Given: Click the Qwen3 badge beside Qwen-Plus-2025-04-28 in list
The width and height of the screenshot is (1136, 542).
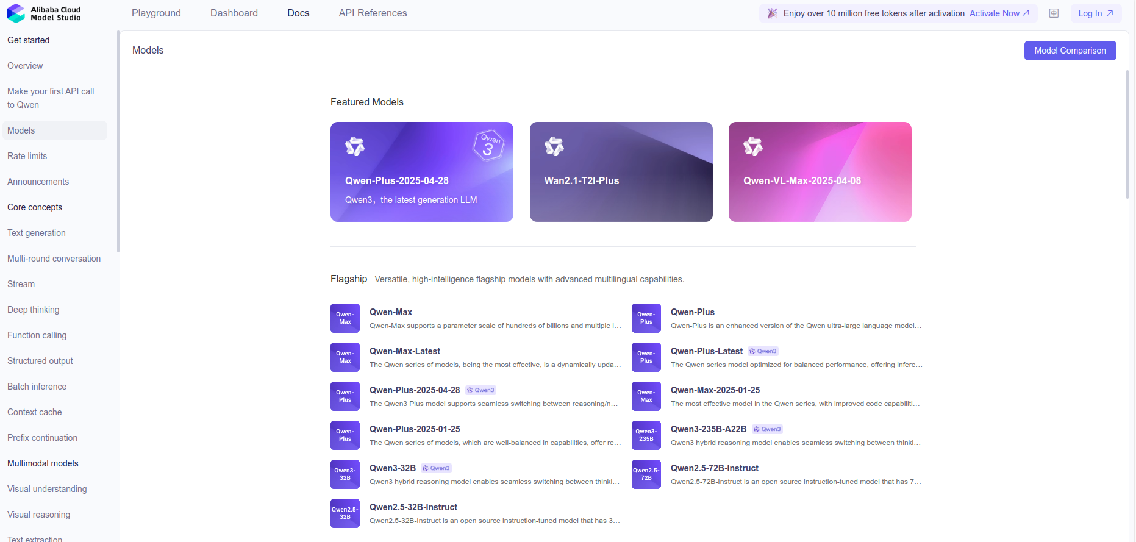Looking at the screenshot, I should point(480,390).
